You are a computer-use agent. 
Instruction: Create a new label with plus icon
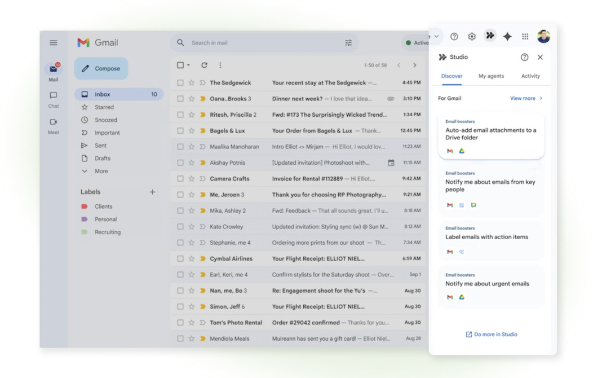[152, 192]
